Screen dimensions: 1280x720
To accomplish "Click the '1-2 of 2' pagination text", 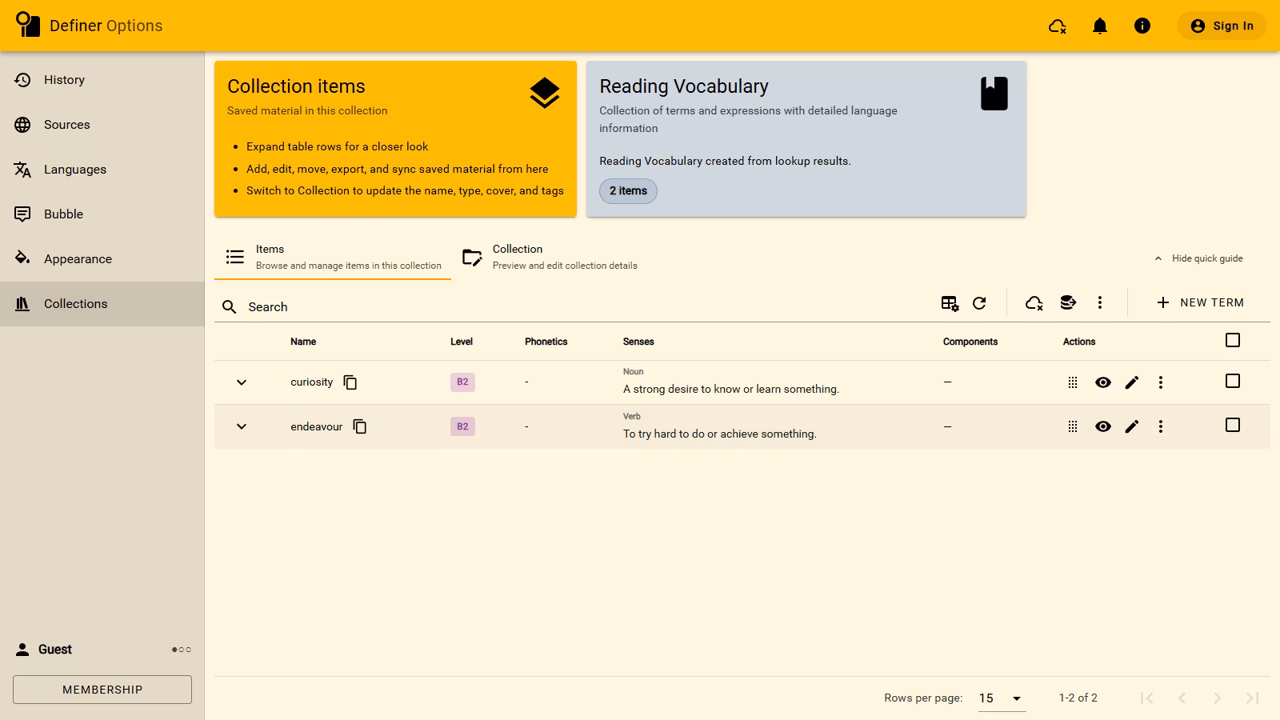I will click(x=1078, y=698).
